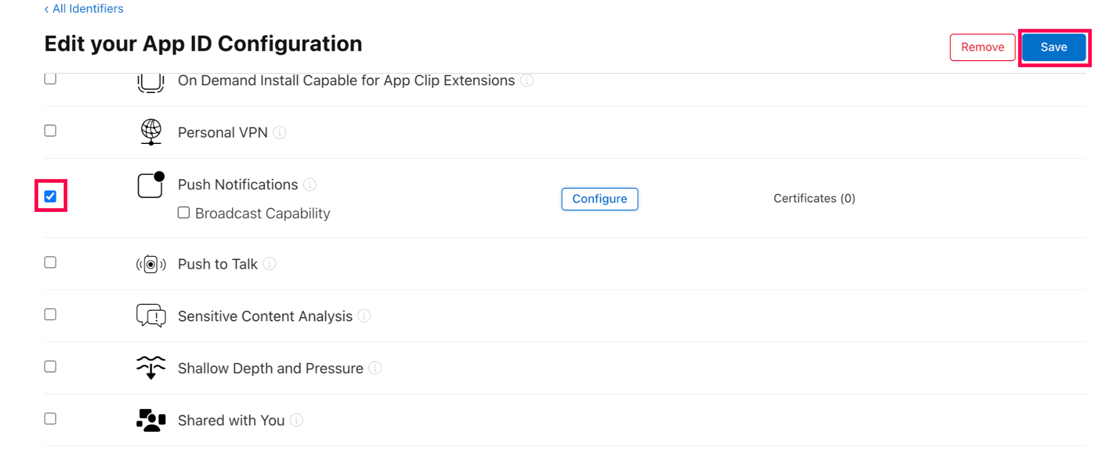Click the Personal VPN globe icon
This screenshot has height=451, width=1110.
pyautogui.click(x=151, y=132)
